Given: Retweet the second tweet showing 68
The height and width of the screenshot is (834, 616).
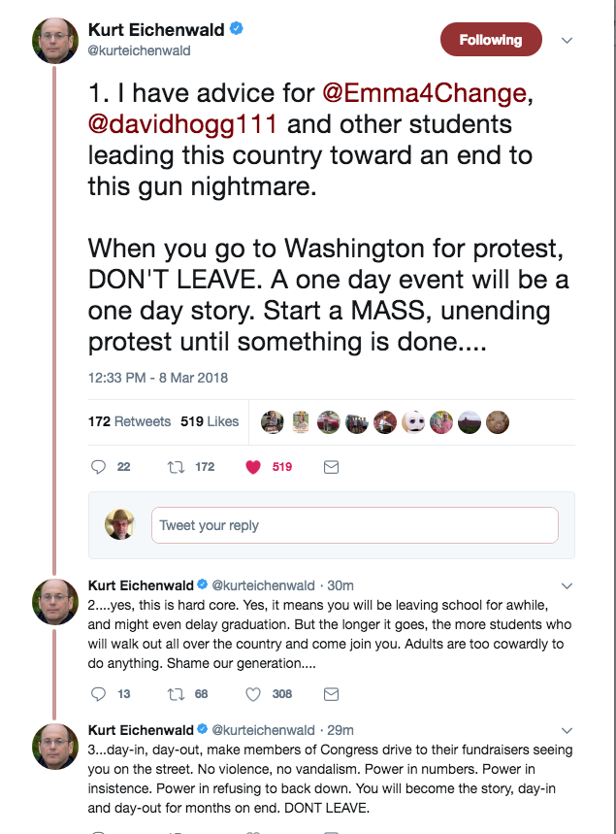Looking at the screenshot, I should 176,694.
